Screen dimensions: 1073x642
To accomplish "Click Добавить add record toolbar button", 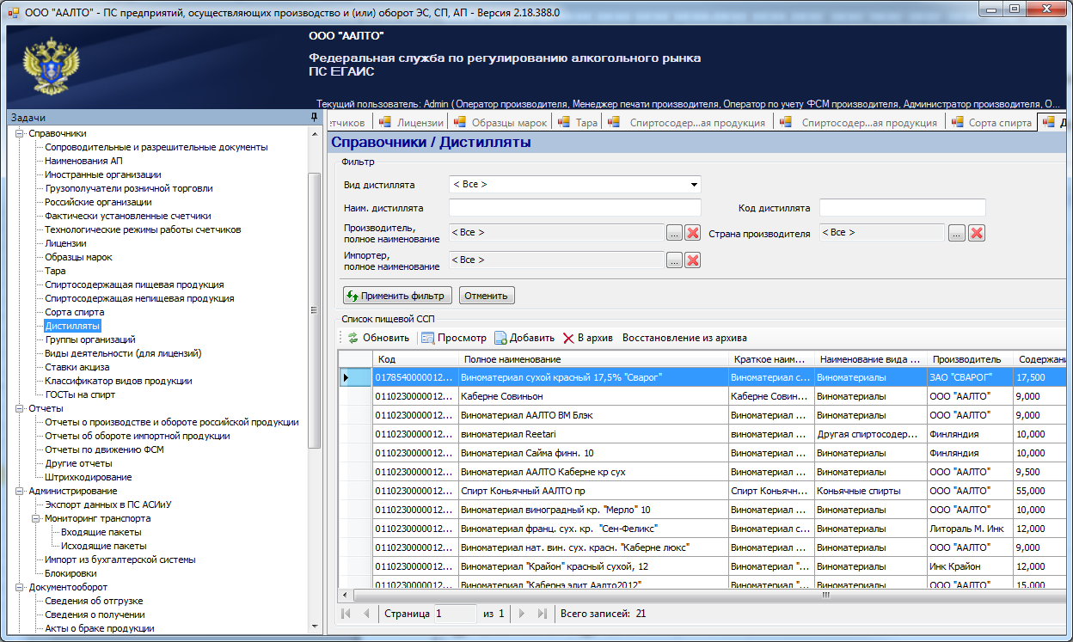I will 524,338.
